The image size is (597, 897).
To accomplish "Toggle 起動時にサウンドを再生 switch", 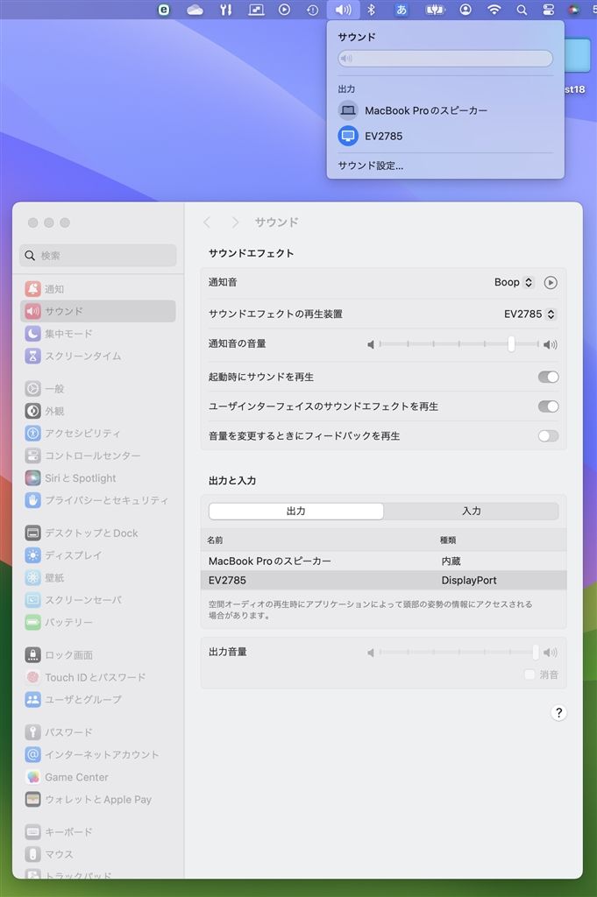I will (x=548, y=377).
